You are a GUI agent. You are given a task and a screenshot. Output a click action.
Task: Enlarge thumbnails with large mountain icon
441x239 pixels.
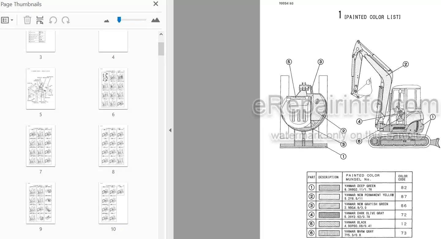coord(155,20)
